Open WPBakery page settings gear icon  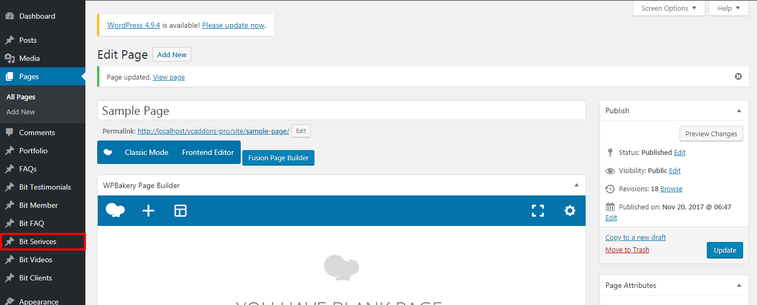tap(570, 211)
